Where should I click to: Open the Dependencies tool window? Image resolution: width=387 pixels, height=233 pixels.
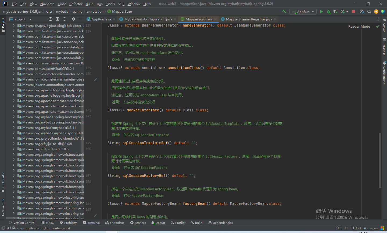pyautogui.click(x=220, y=223)
